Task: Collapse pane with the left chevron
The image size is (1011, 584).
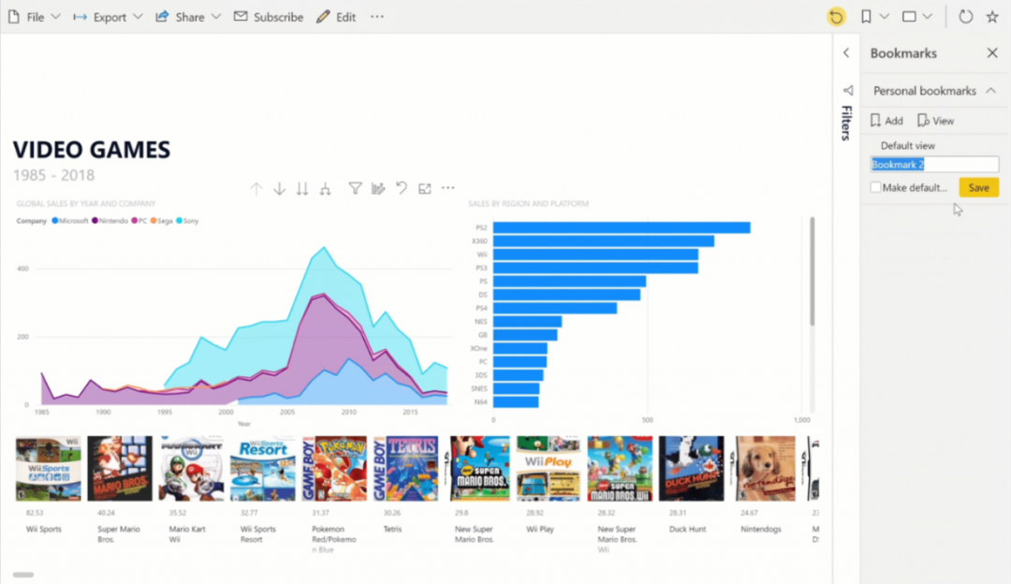Action: 846,52
